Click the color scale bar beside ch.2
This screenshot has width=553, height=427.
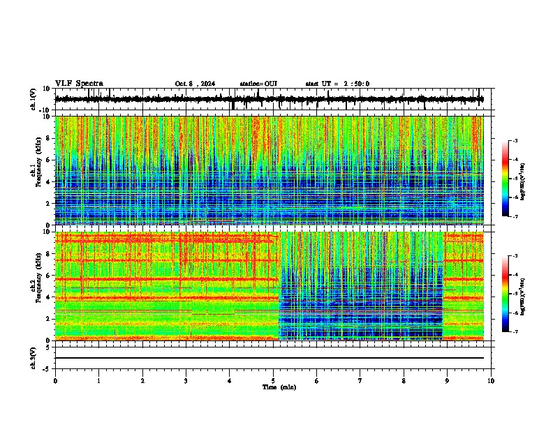pyautogui.click(x=505, y=294)
